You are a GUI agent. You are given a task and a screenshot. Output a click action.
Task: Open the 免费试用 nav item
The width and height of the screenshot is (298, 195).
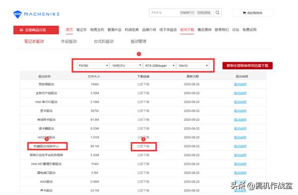(x=250, y=30)
